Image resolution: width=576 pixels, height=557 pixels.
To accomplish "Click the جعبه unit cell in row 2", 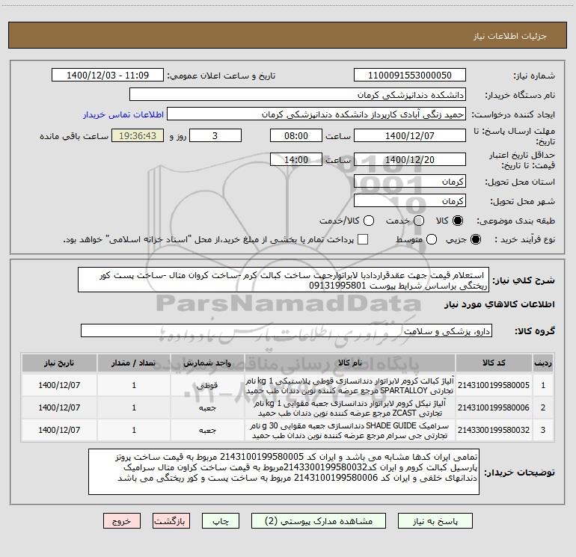I will [x=207, y=407].
